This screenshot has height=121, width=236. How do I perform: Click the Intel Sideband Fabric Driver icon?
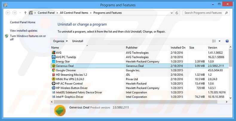click(x=53, y=92)
